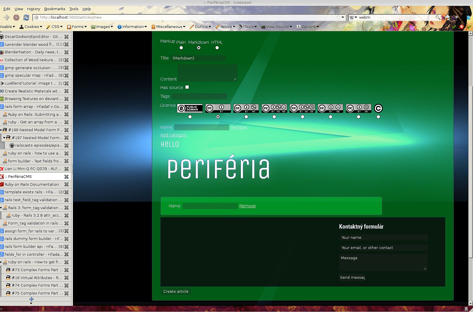The height and width of the screenshot is (312, 473).
Task: Click the Send message button
Action: click(x=352, y=278)
